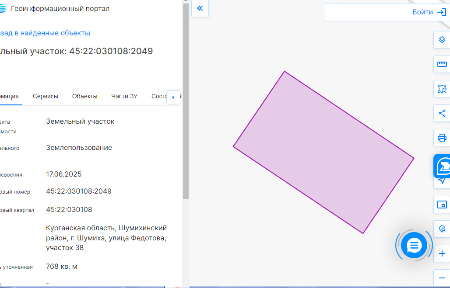Print the map with printer icon

442,138
